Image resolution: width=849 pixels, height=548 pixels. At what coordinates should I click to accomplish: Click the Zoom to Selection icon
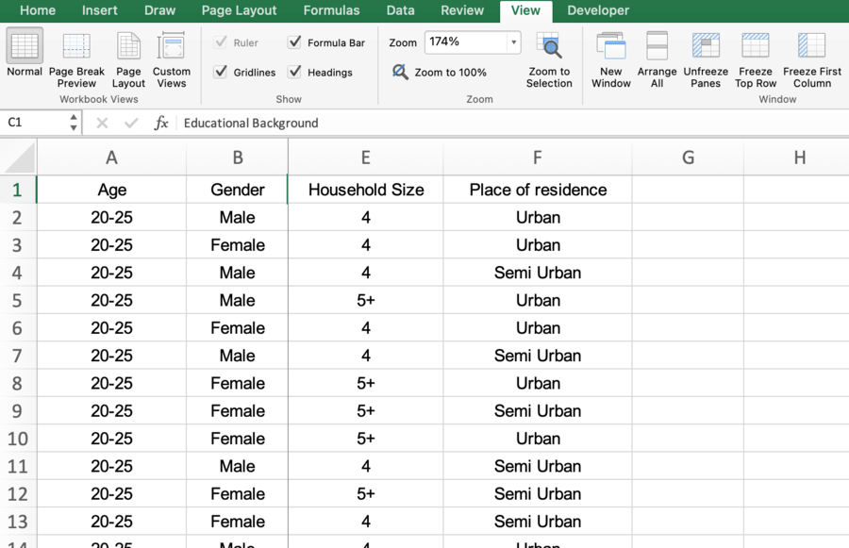click(549, 47)
